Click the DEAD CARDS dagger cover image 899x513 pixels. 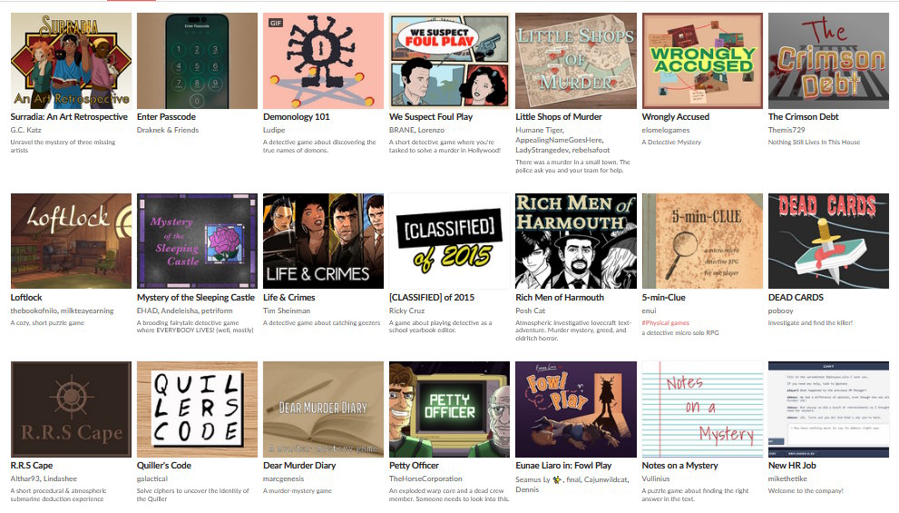(828, 241)
